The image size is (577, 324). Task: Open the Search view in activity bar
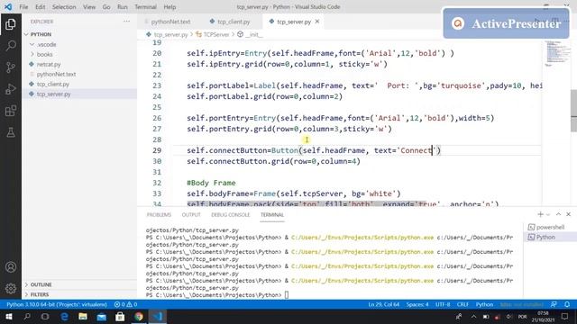pyautogui.click(x=11, y=46)
